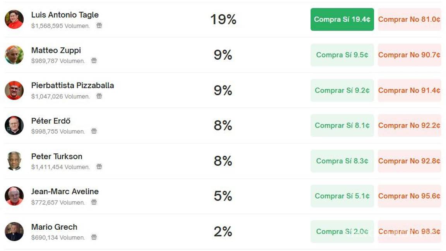Select Comprar Sí 8.1¢ on Péter Erdő's row

pos(342,125)
